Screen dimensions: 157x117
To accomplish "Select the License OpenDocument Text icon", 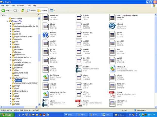I will 46,103.
